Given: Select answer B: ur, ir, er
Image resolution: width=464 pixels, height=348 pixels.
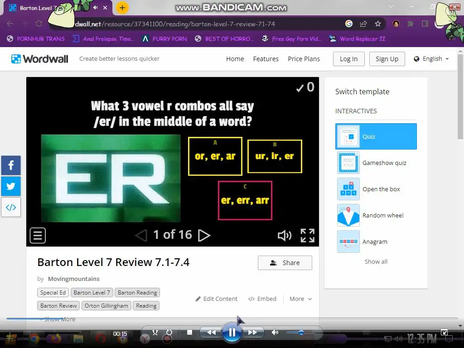Looking at the screenshot, I should pos(275,156).
